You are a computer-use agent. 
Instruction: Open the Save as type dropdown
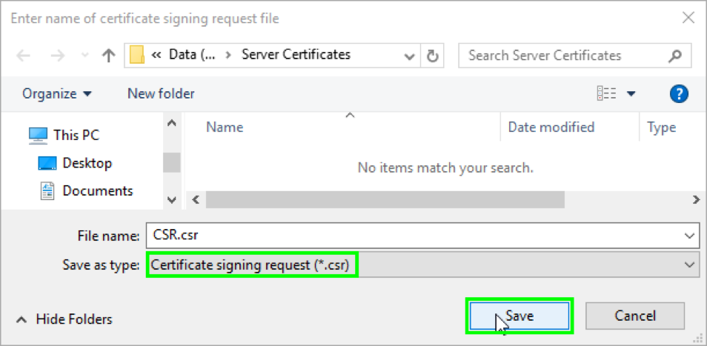tap(690, 265)
